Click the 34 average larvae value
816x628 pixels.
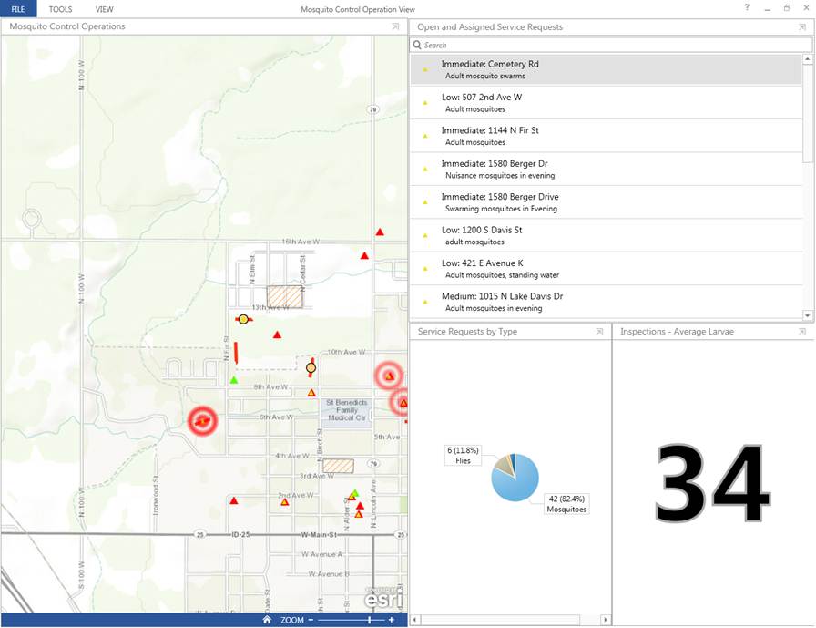711,483
